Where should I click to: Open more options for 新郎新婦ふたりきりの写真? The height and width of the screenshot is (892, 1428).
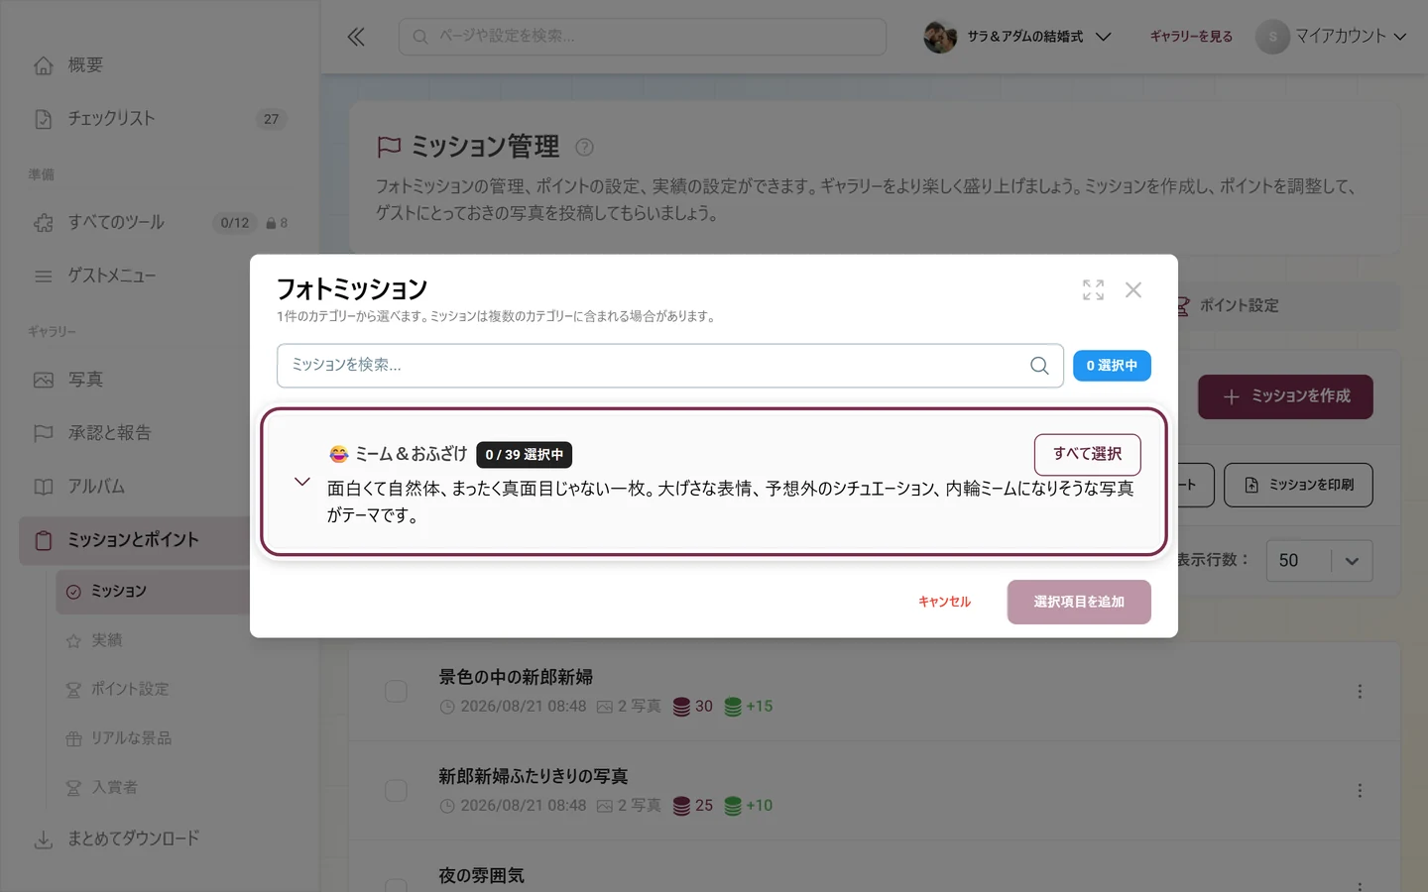[1360, 790]
